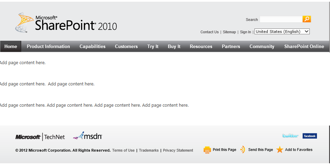
Task: Open the Facebook icon in footer
Action: point(310,136)
